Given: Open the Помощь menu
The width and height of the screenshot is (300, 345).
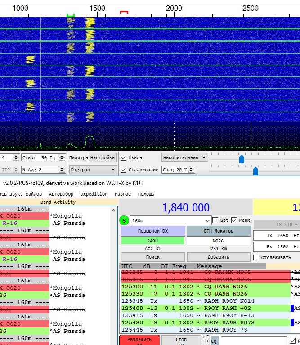Looking at the screenshot, I should point(146,194).
